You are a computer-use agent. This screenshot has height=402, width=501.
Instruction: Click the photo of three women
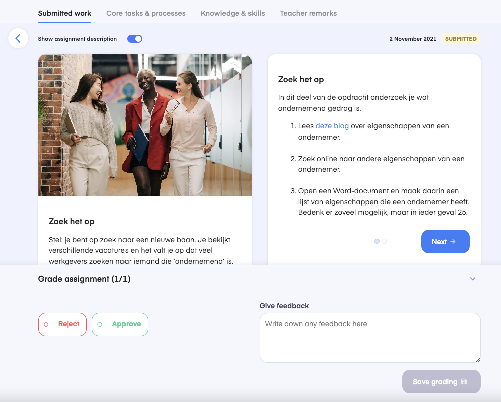coord(145,125)
